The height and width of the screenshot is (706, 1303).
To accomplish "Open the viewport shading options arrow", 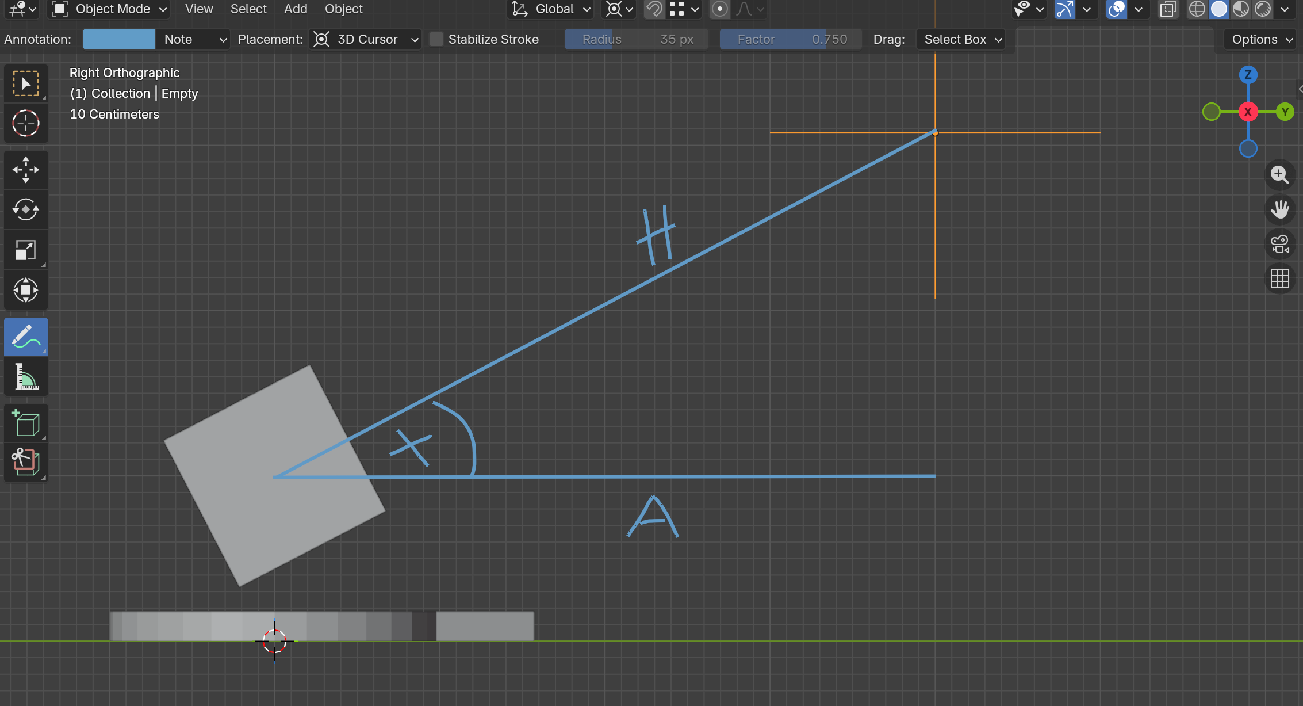I will pos(1285,9).
